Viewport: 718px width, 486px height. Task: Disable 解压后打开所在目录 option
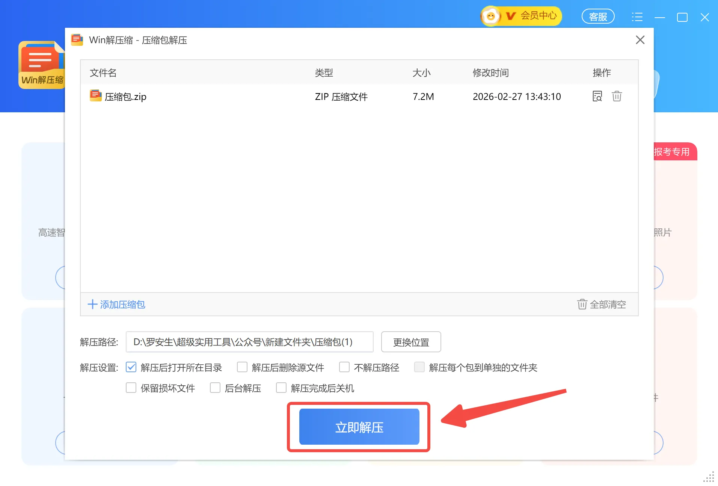pyautogui.click(x=131, y=367)
